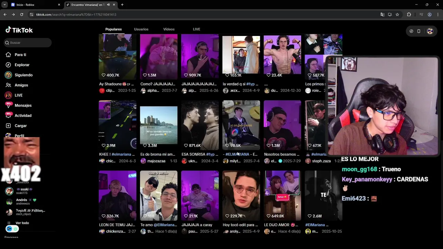Click the #elmariana hashtag in KHEE caption
This screenshot has width=443, height=249.
[121, 155]
